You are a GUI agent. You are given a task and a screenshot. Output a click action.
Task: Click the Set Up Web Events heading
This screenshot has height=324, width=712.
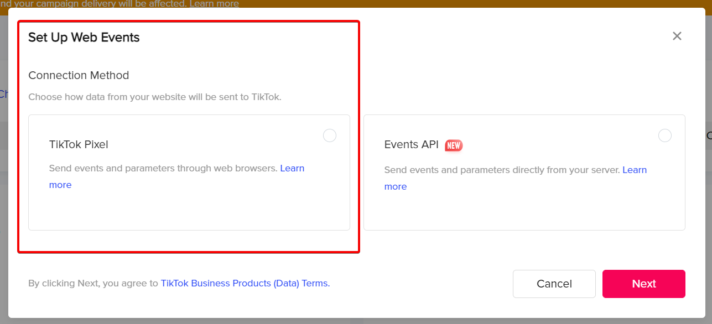pos(84,38)
